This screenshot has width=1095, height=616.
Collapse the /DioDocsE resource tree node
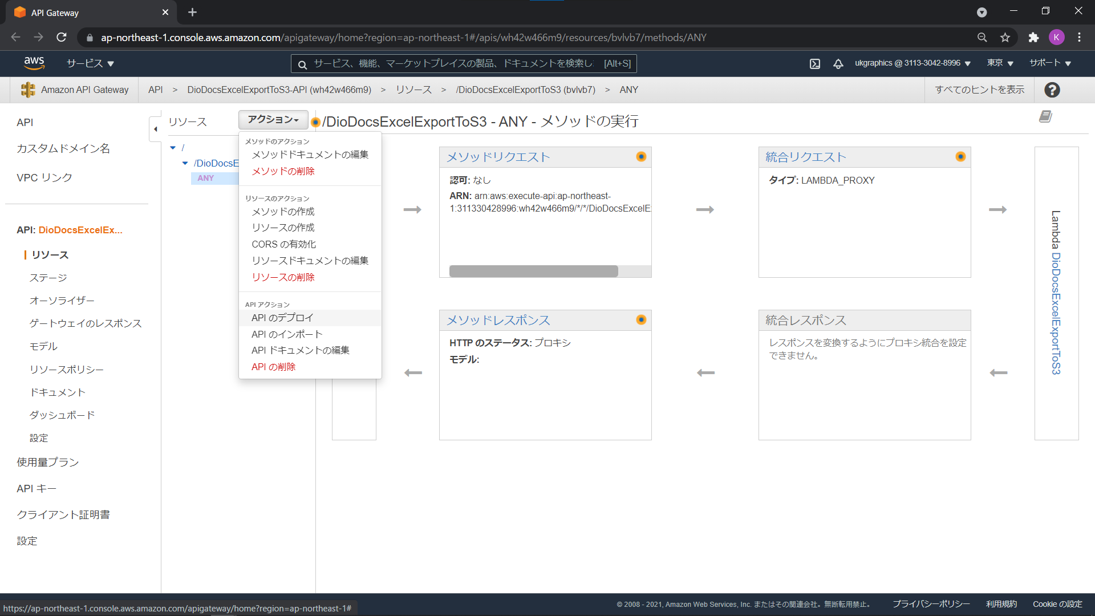(x=185, y=163)
